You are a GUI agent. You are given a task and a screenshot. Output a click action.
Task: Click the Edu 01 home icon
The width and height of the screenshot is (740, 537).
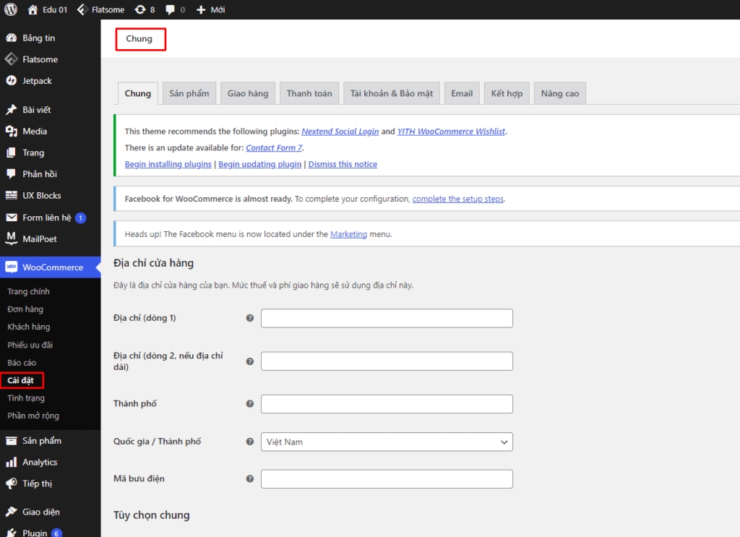coord(33,9)
